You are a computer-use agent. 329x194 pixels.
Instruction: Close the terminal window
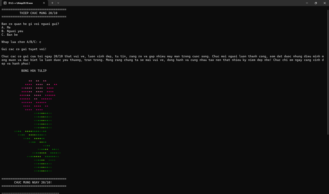(325, 3)
